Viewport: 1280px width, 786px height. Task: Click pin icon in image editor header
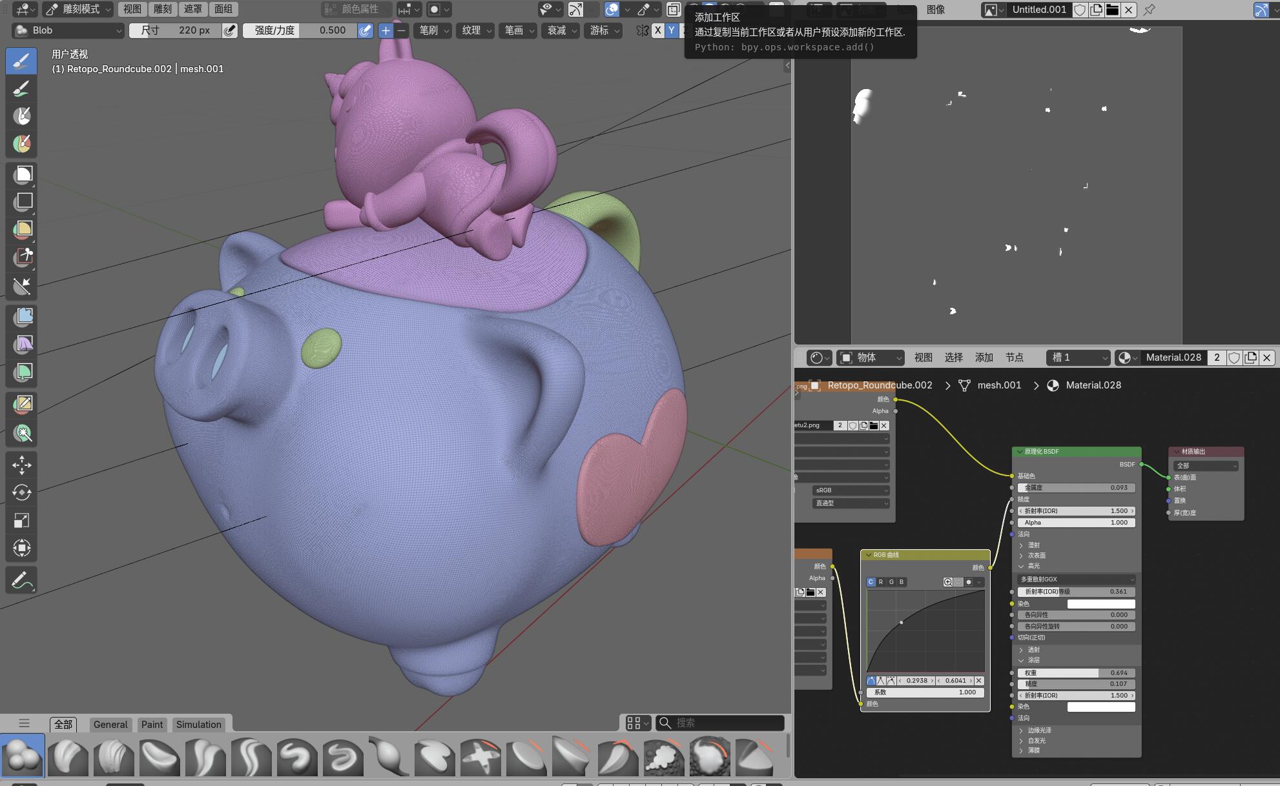(x=1149, y=10)
